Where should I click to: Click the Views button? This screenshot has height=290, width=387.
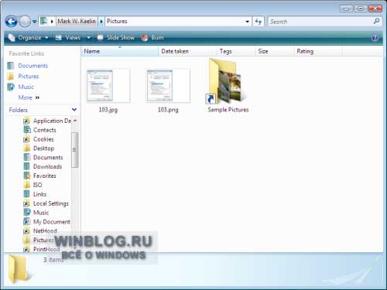69,38
